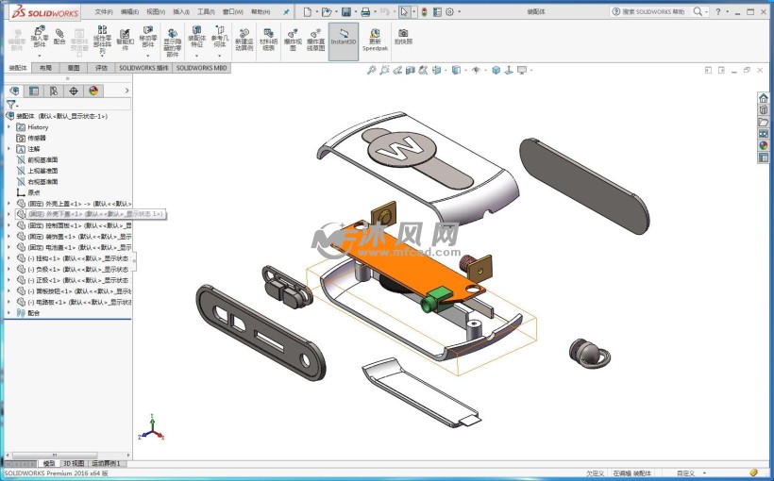Click the Options gear icon
774x481 pixels.
point(449,12)
